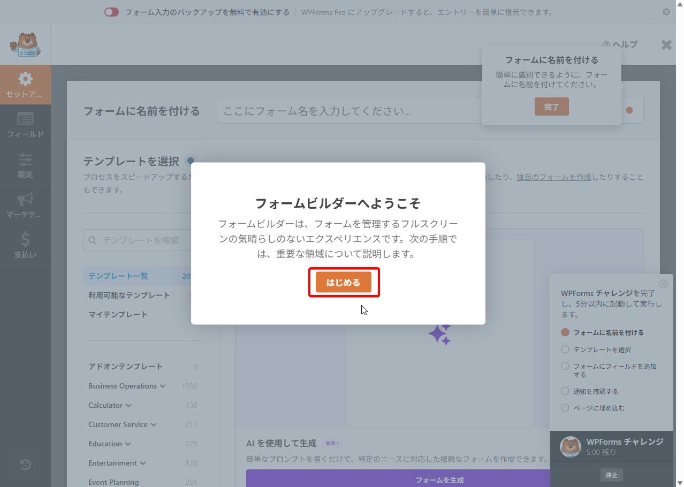Click the 完了 button in tooltip
Screen dimensions: 684x487
pos(551,107)
